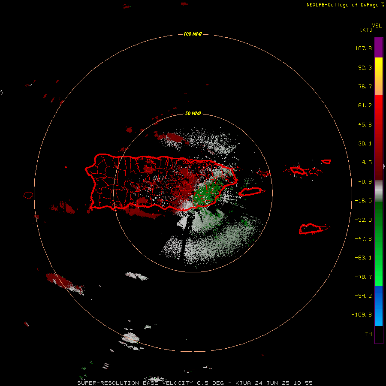Select the 30.1 velocity scale value
386x386 pixels.
pos(365,144)
